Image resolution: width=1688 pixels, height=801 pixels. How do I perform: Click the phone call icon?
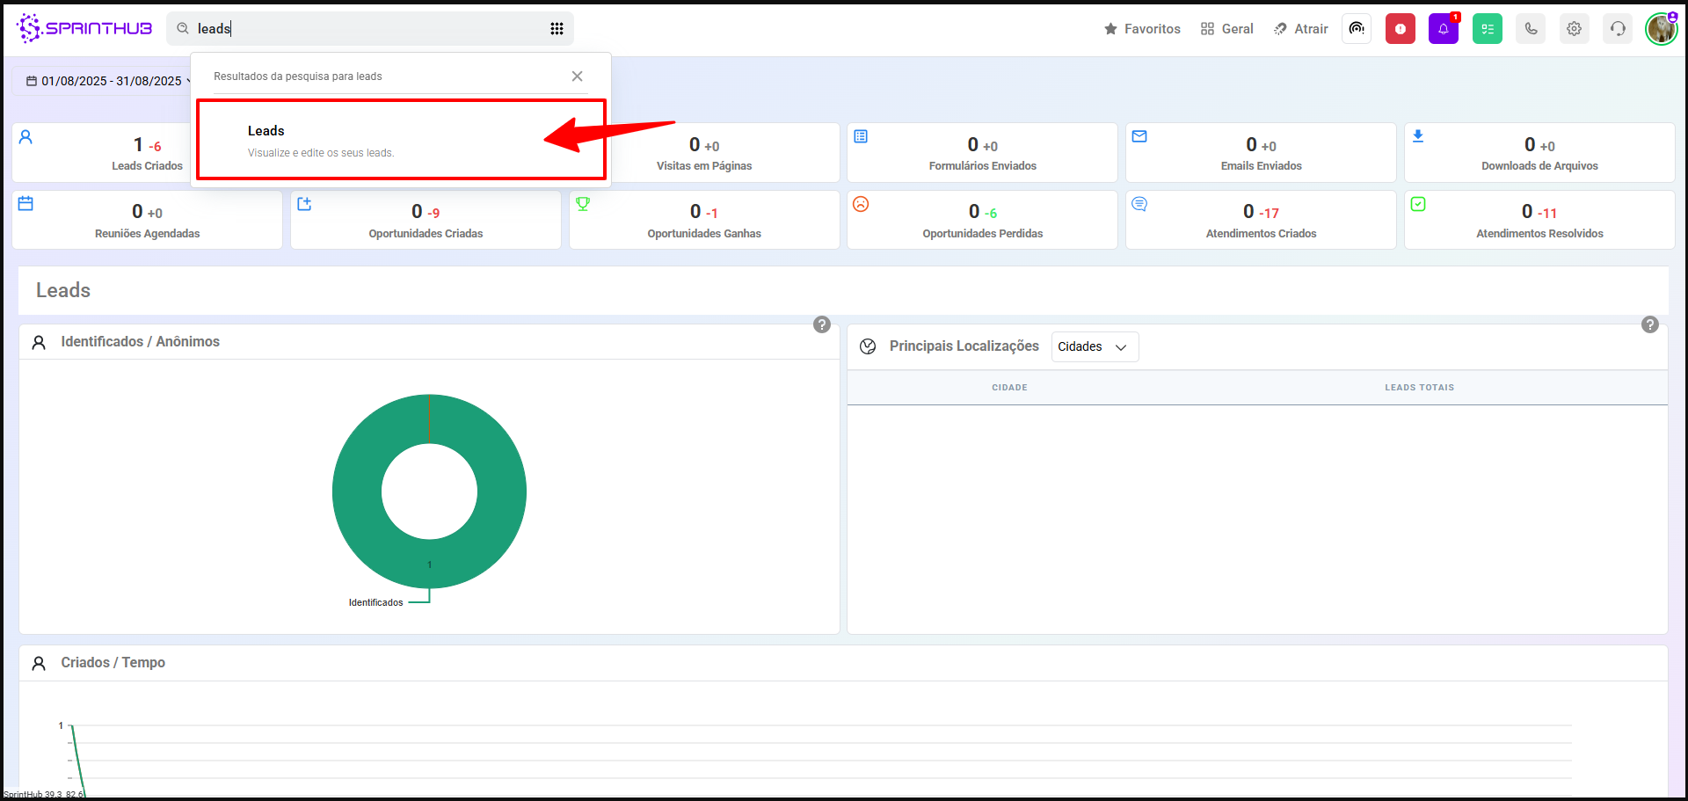coord(1531,29)
